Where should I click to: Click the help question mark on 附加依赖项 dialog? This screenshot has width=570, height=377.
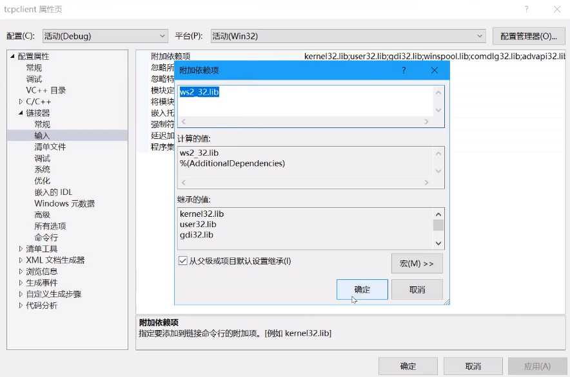click(404, 71)
